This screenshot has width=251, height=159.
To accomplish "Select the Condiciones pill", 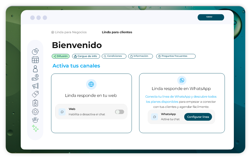I will pyautogui.click(x=114, y=56).
